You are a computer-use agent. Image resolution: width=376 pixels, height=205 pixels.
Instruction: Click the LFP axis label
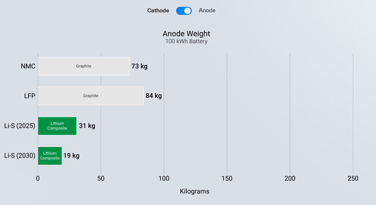pyautogui.click(x=30, y=96)
